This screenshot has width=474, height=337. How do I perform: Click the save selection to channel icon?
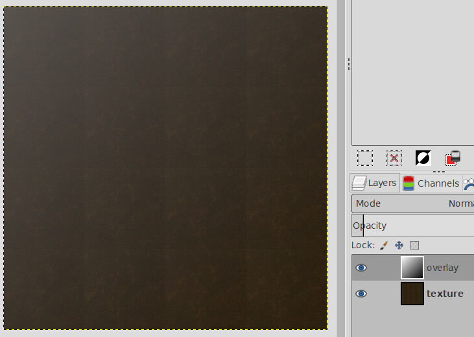coord(453,157)
